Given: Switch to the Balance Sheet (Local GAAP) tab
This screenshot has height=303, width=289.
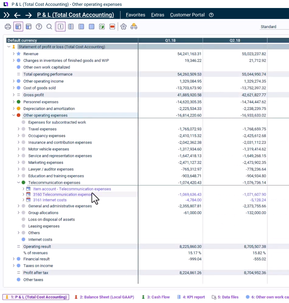Looking at the screenshot, I should [x=104, y=297].
